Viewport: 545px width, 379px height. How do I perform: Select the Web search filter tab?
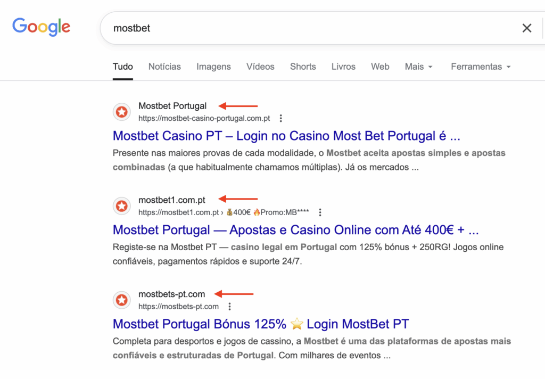pos(380,67)
